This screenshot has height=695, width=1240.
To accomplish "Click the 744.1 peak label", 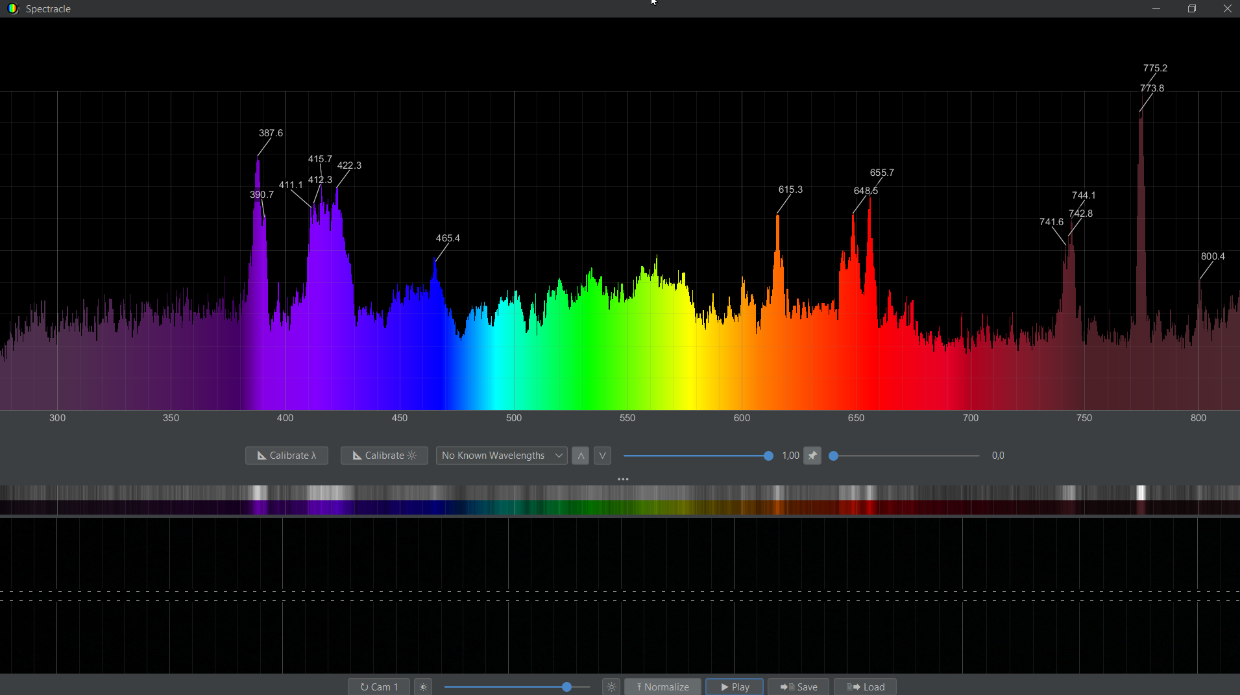I will click(x=1084, y=195).
